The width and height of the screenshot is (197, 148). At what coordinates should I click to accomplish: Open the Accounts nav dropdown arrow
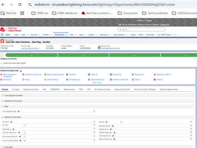(39, 35)
